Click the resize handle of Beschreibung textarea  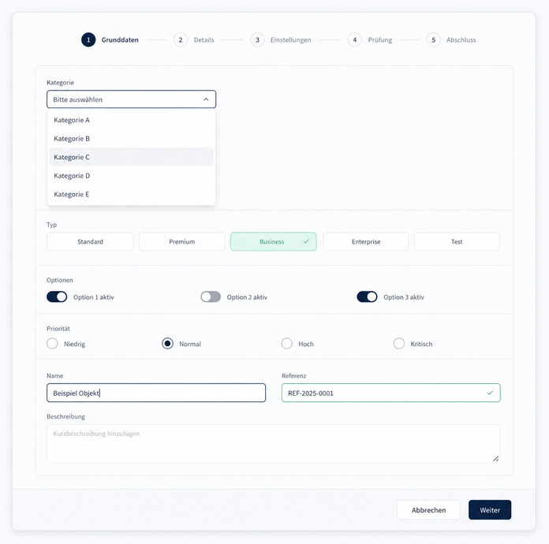point(496,459)
